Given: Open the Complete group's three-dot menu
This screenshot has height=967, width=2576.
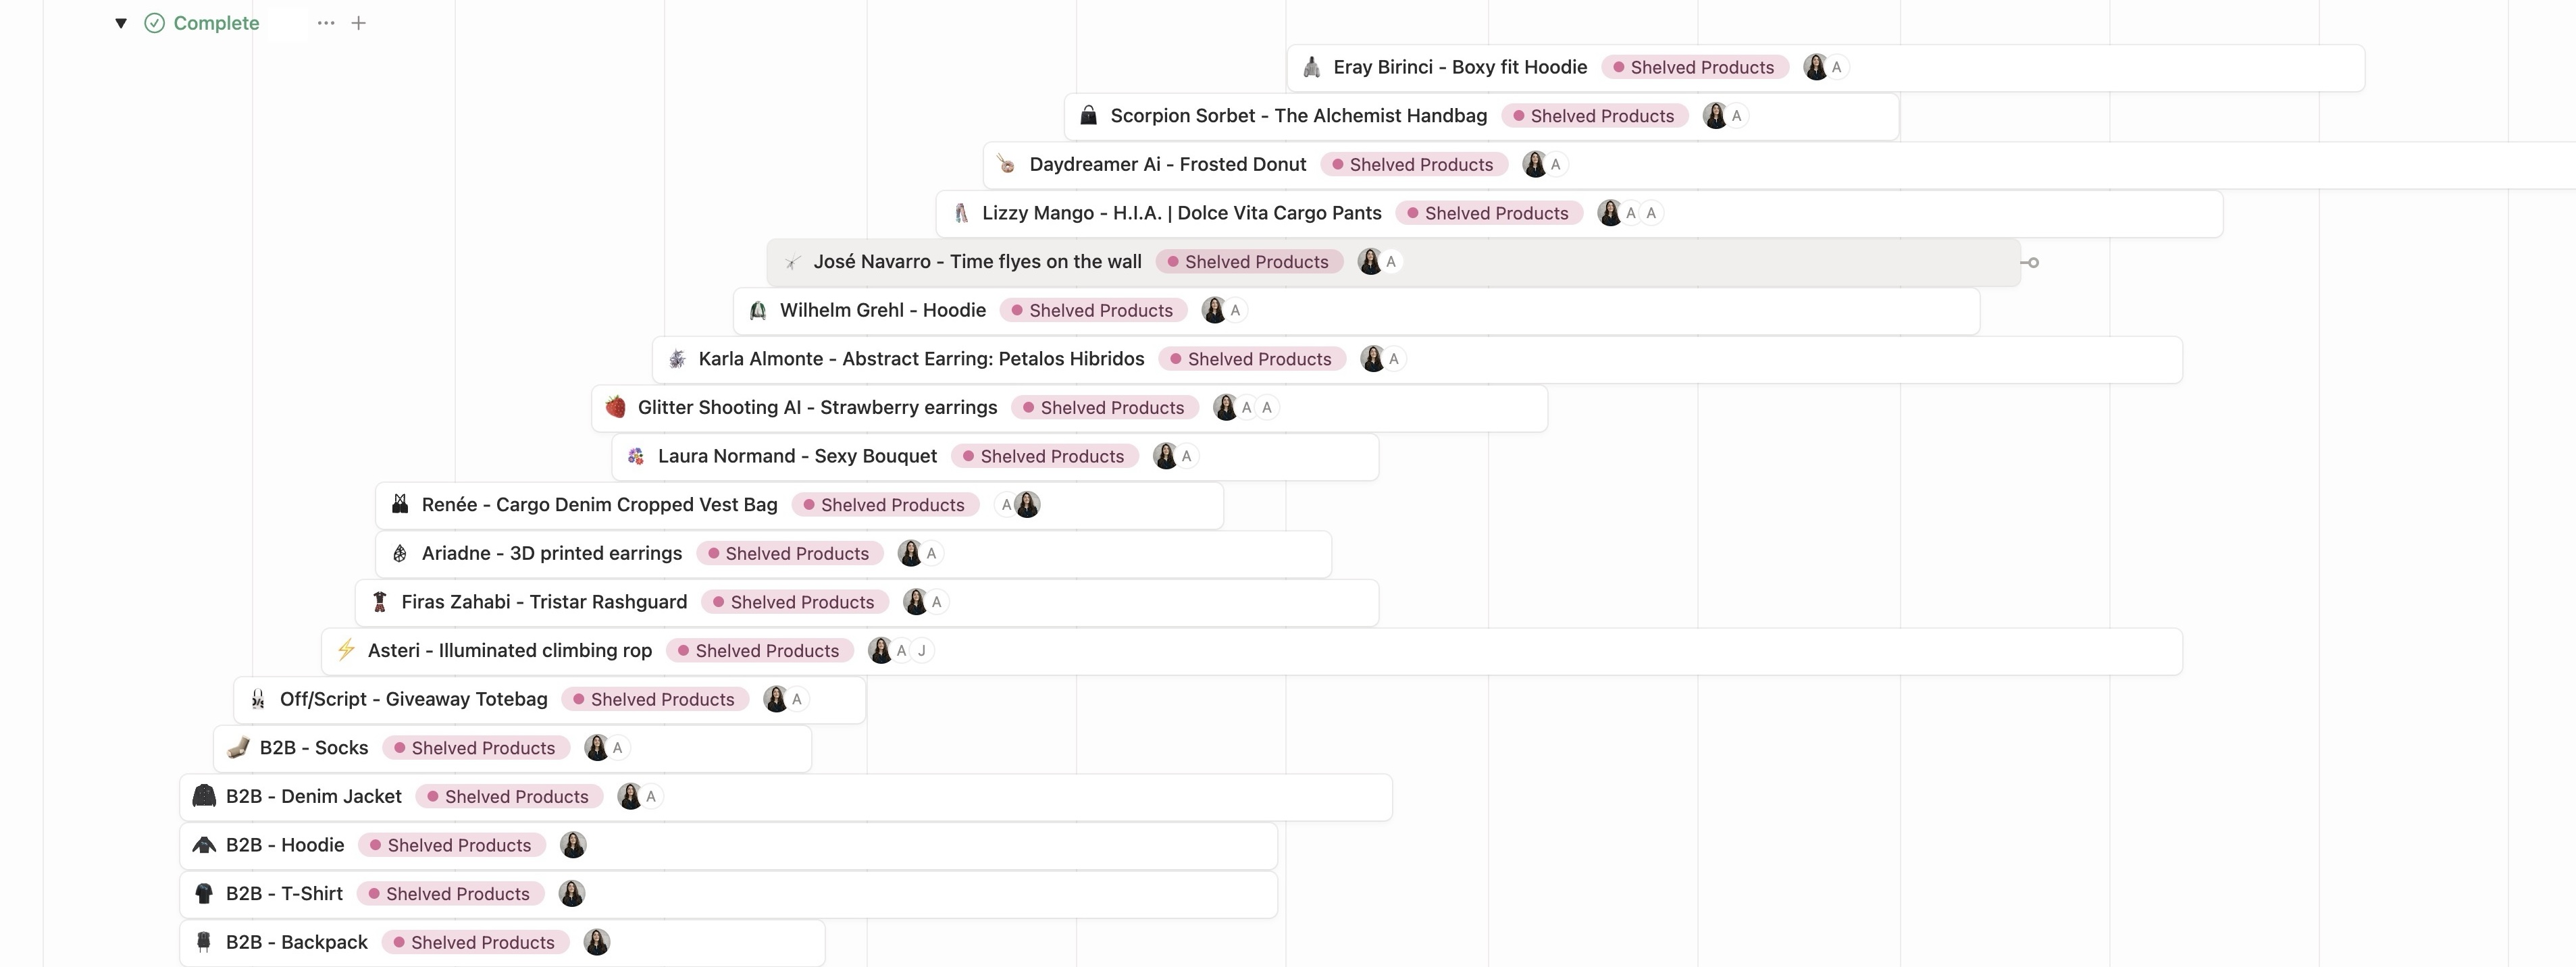Looking at the screenshot, I should tap(326, 23).
